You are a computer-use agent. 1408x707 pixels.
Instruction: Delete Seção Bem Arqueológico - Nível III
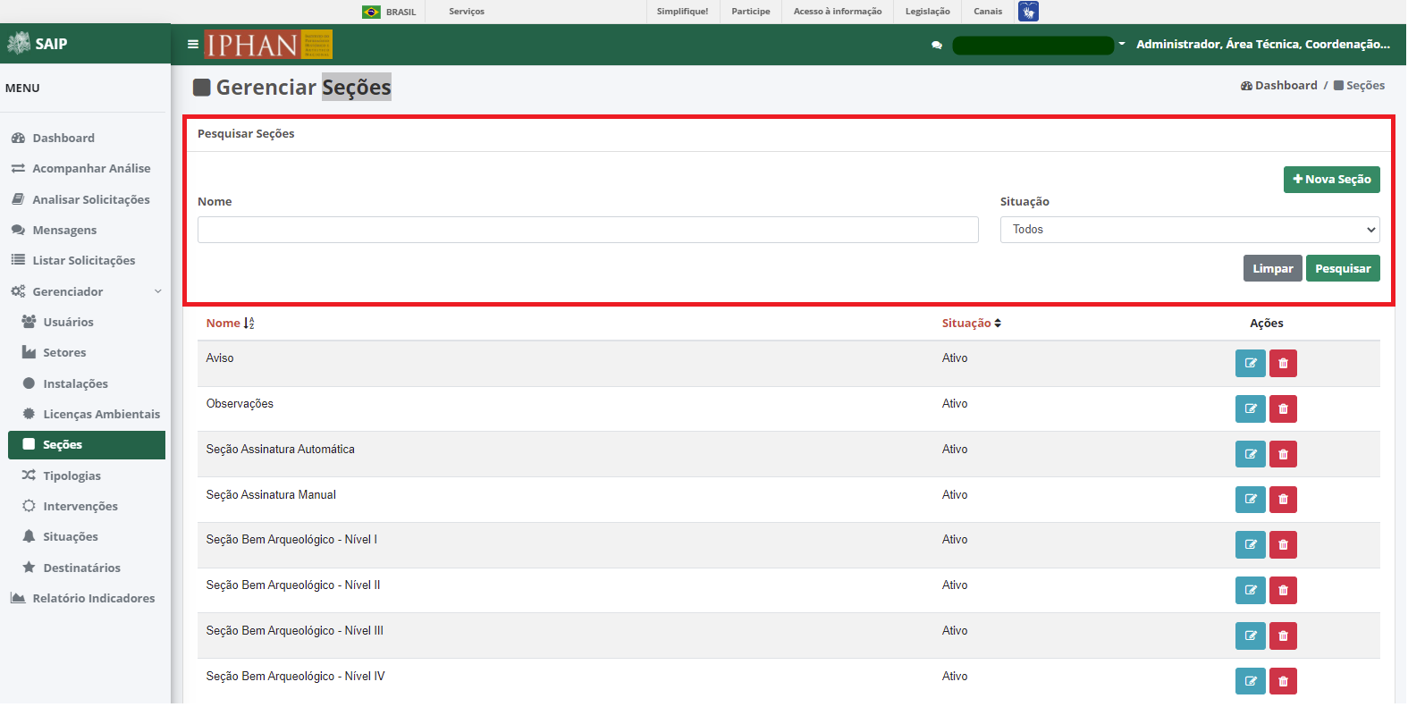(x=1283, y=636)
